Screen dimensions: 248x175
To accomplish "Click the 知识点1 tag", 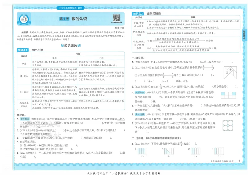I will 23,50.
